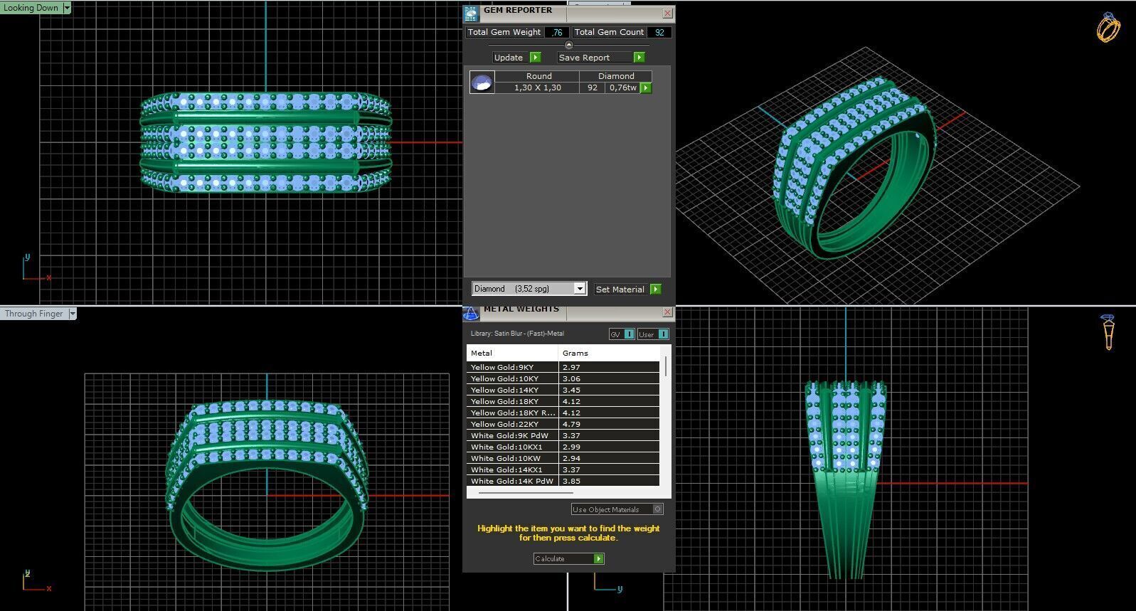This screenshot has width=1136, height=611.
Task: Click green arrow beside 0,76tw diamond row
Action: 646,87
